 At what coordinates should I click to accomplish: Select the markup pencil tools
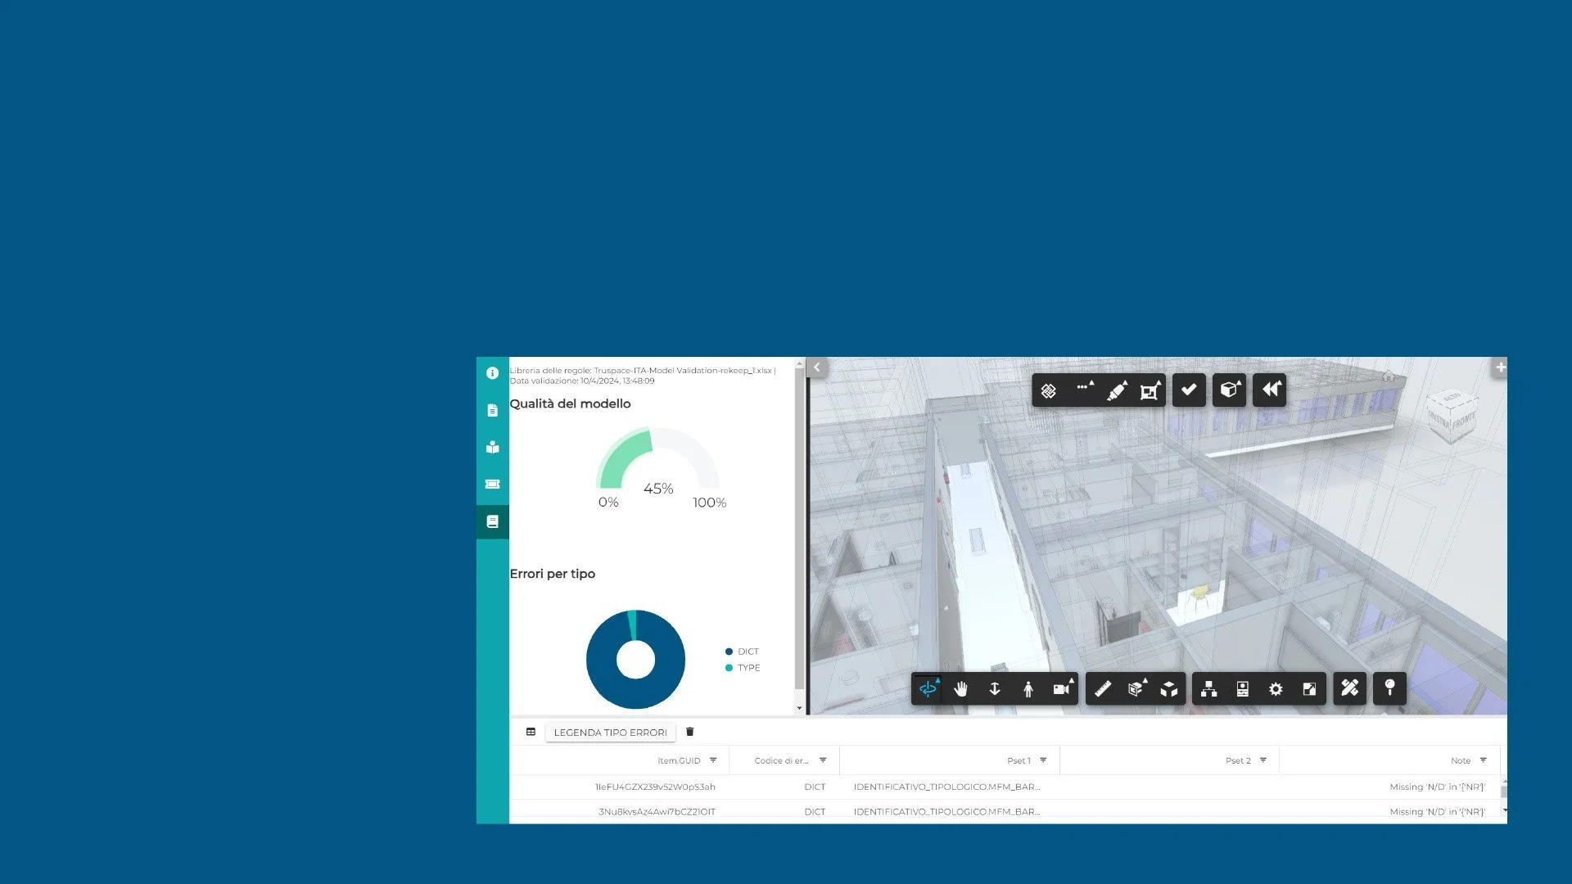(x=1349, y=688)
